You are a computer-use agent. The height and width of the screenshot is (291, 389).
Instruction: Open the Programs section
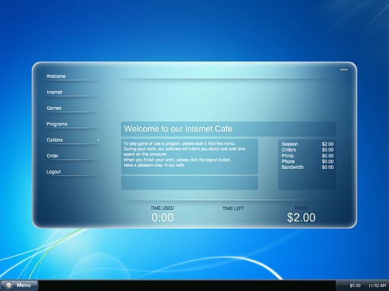pyautogui.click(x=57, y=124)
